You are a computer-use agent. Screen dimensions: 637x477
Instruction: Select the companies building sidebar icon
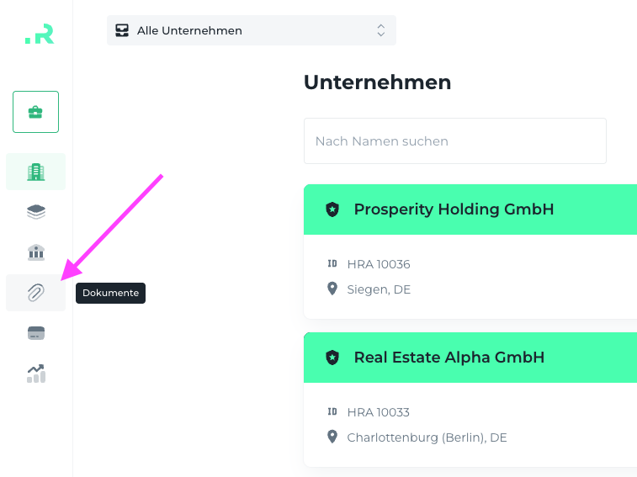click(35, 172)
